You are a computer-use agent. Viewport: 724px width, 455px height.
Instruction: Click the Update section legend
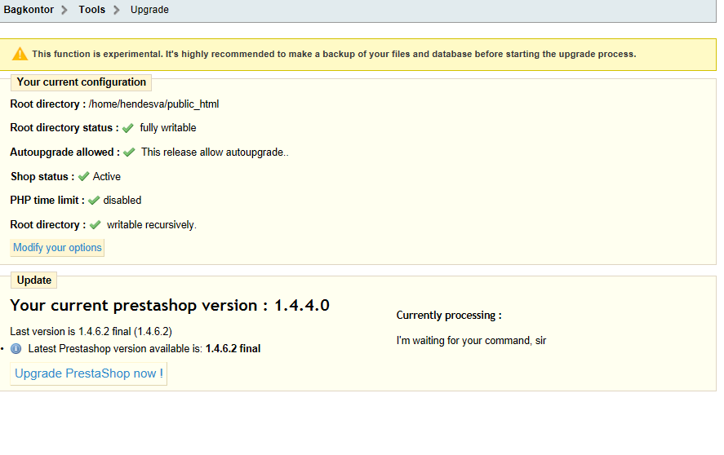(34, 281)
